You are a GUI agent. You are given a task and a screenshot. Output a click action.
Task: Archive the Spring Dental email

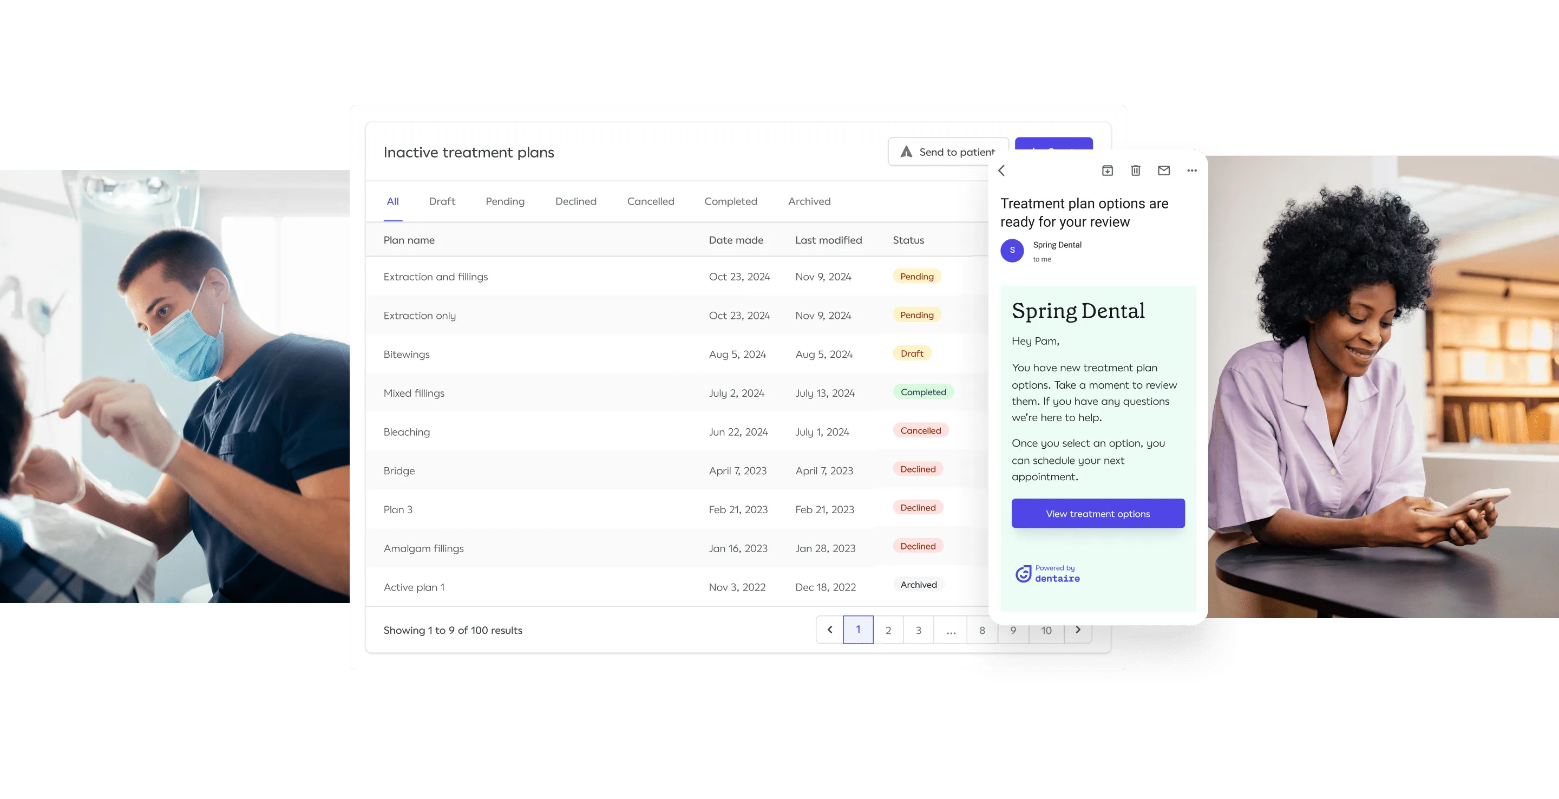[x=1107, y=171]
